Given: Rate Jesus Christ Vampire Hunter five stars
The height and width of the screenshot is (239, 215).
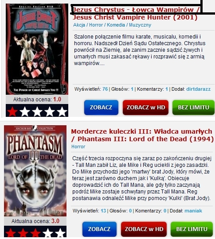Looking at the screenshot, I should tap(62, 112).
